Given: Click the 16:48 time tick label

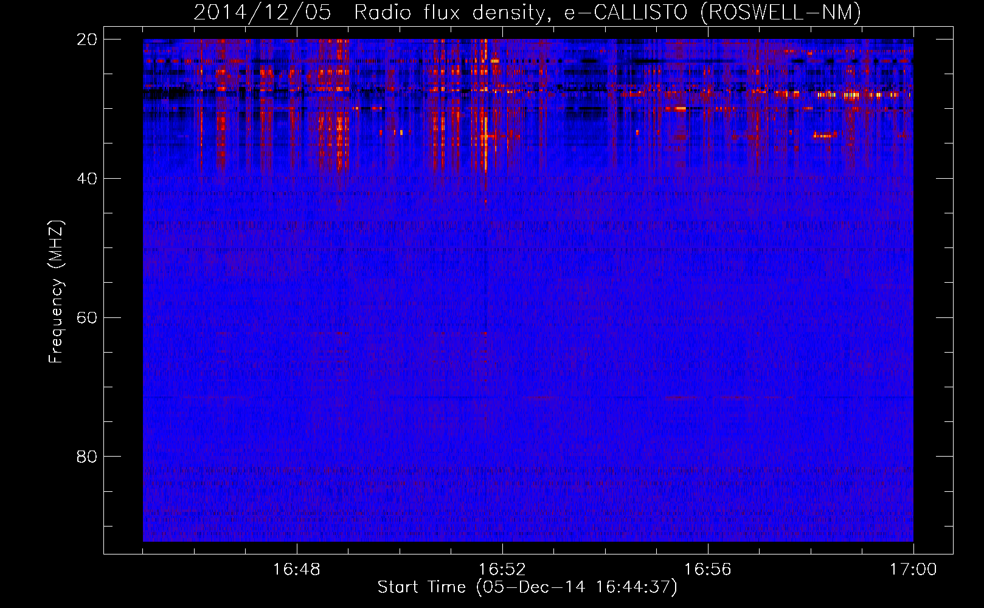Looking at the screenshot, I should tap(297, 570).
